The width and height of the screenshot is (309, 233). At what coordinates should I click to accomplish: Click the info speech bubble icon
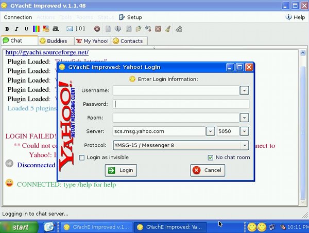(118, 29)
